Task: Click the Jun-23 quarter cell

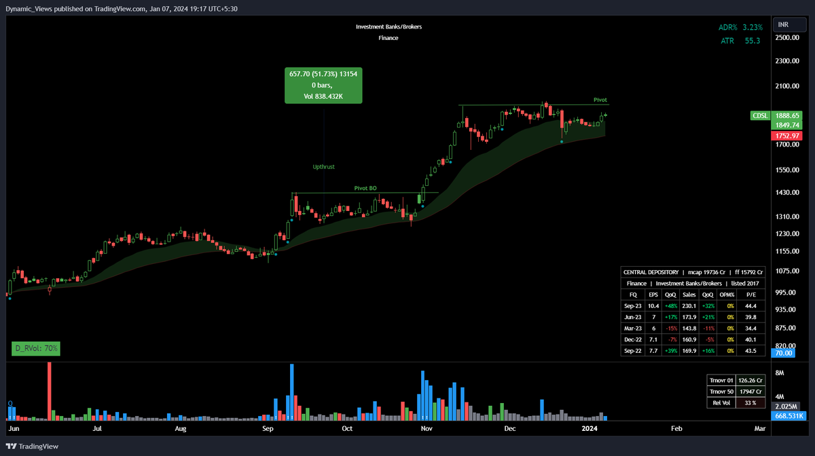Action: coord(633,318)
